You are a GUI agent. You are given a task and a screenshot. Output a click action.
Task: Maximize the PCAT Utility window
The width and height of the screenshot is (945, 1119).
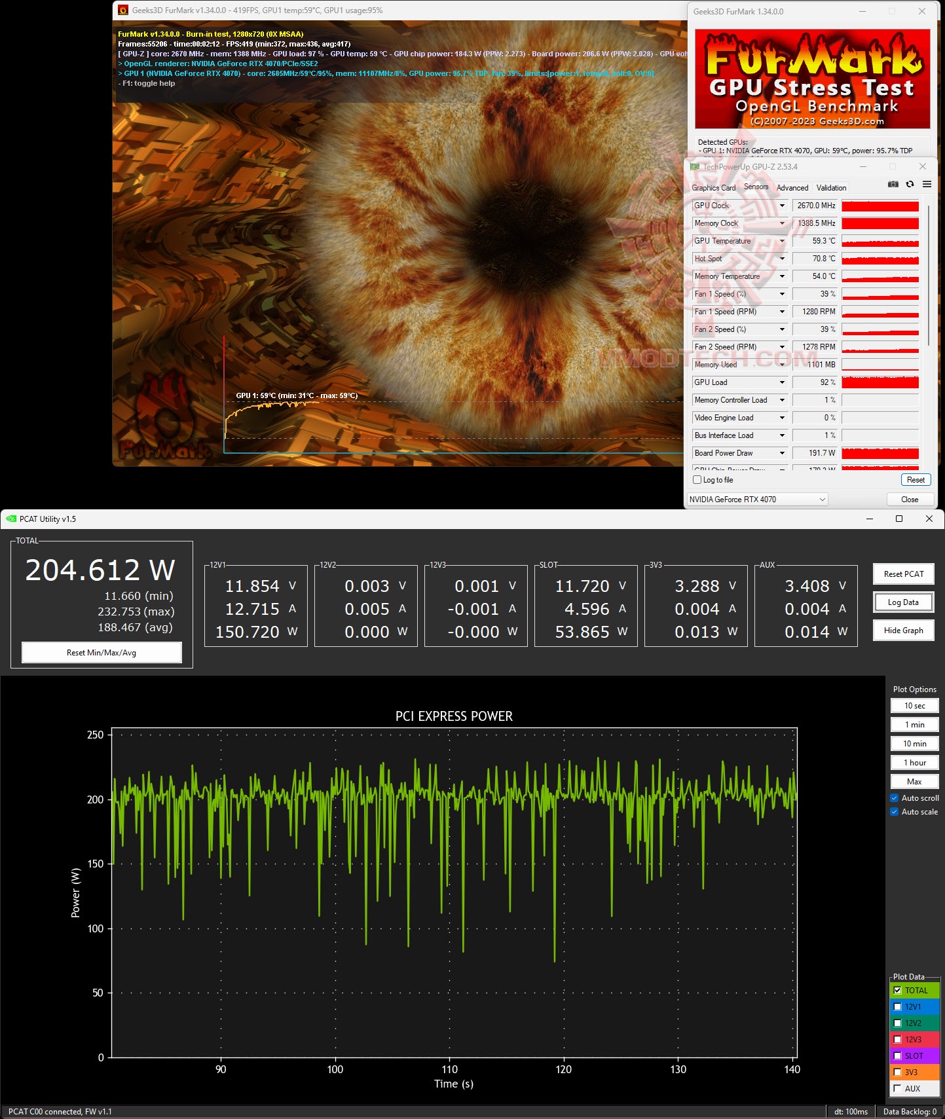coord(899,519)
